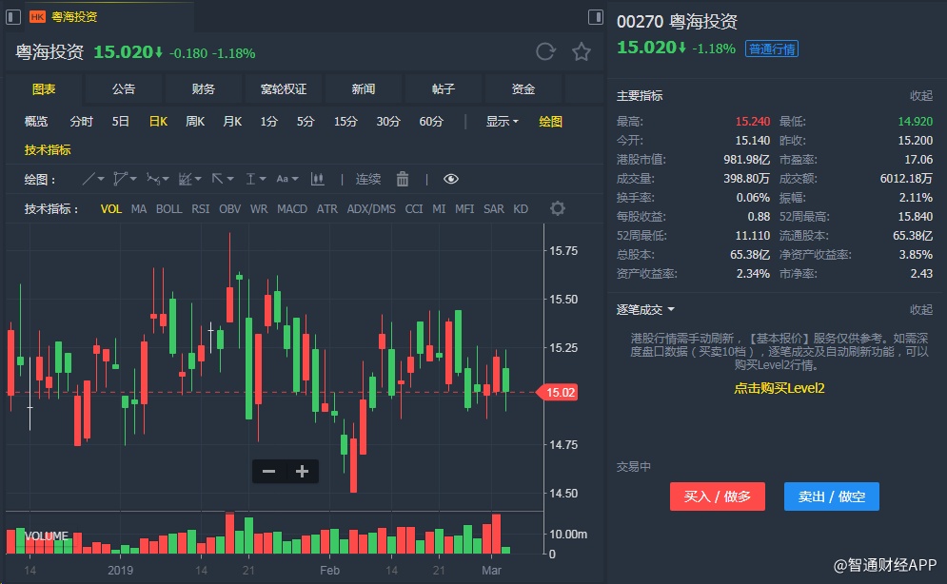This screenshot has width=947, height=584.
Task: Toggle drawing visibility with eye icon
Action: tap(451, 179)
